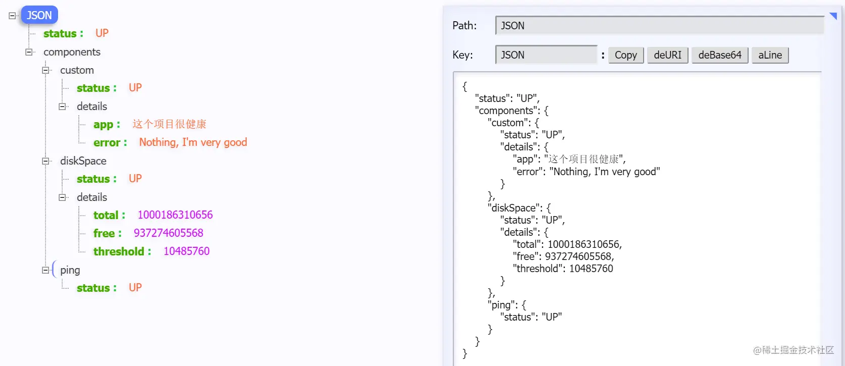The image size is (845, 366).
Task: Click value 937274605568 in tree
Action: point(169,233)
